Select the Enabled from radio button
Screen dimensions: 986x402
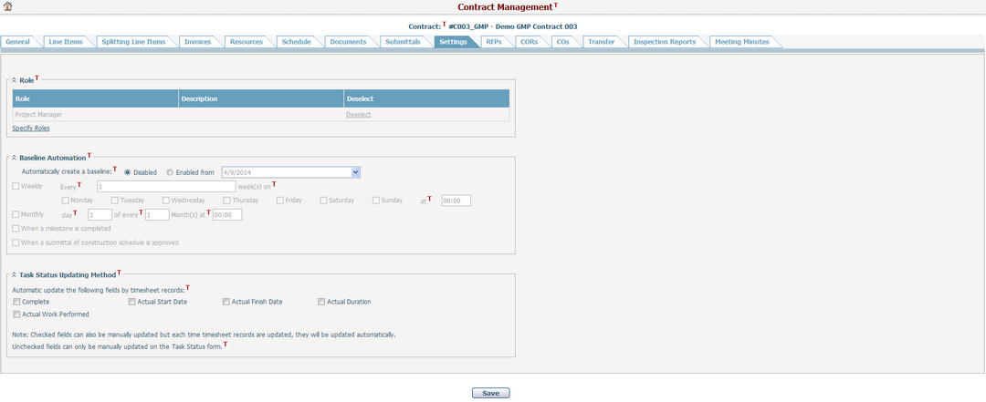pos(170,171)
